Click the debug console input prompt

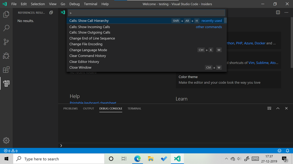click(x=176, y=145)
